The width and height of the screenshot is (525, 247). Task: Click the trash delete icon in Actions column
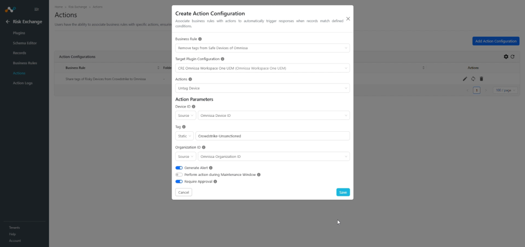pyautogui.click(x=481, y=79)
